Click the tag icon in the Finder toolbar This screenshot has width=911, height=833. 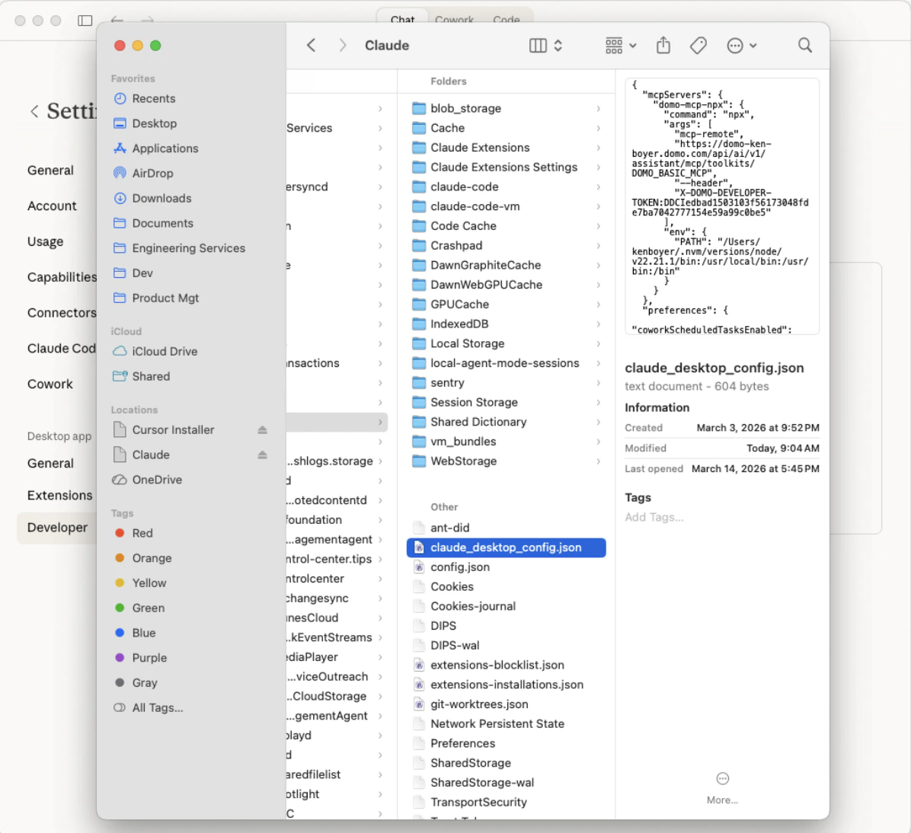(698, 46)
